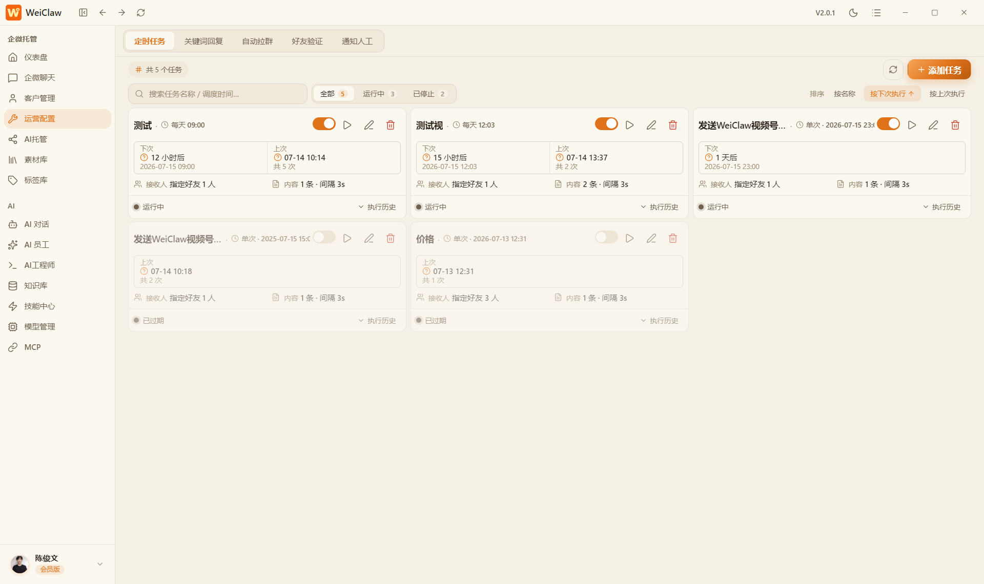Open the list menu icon in title bar
Viewport: 984px width, 584px height.
[877, 13]
